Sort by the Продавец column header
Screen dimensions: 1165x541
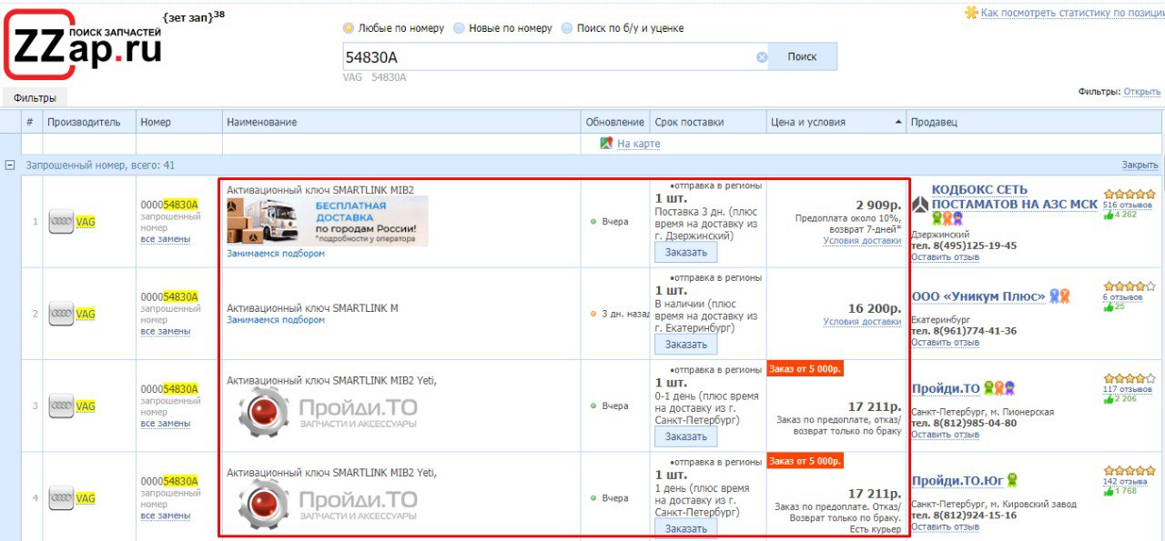click(1034, 122)
